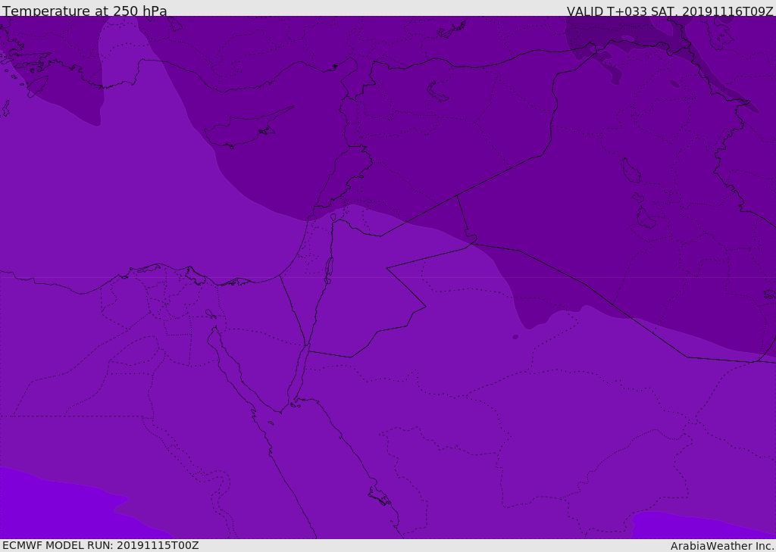This screenshot has width=776, height=552.
Task: Click the small dark spot in northern Saudi Arabia
Action: [x=515, y=337]
